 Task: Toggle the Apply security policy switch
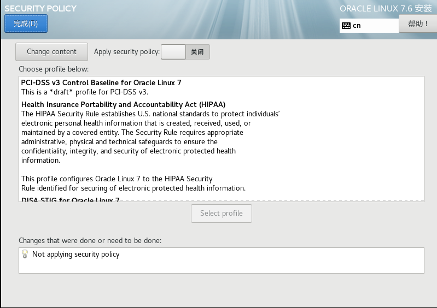point(185,52)
